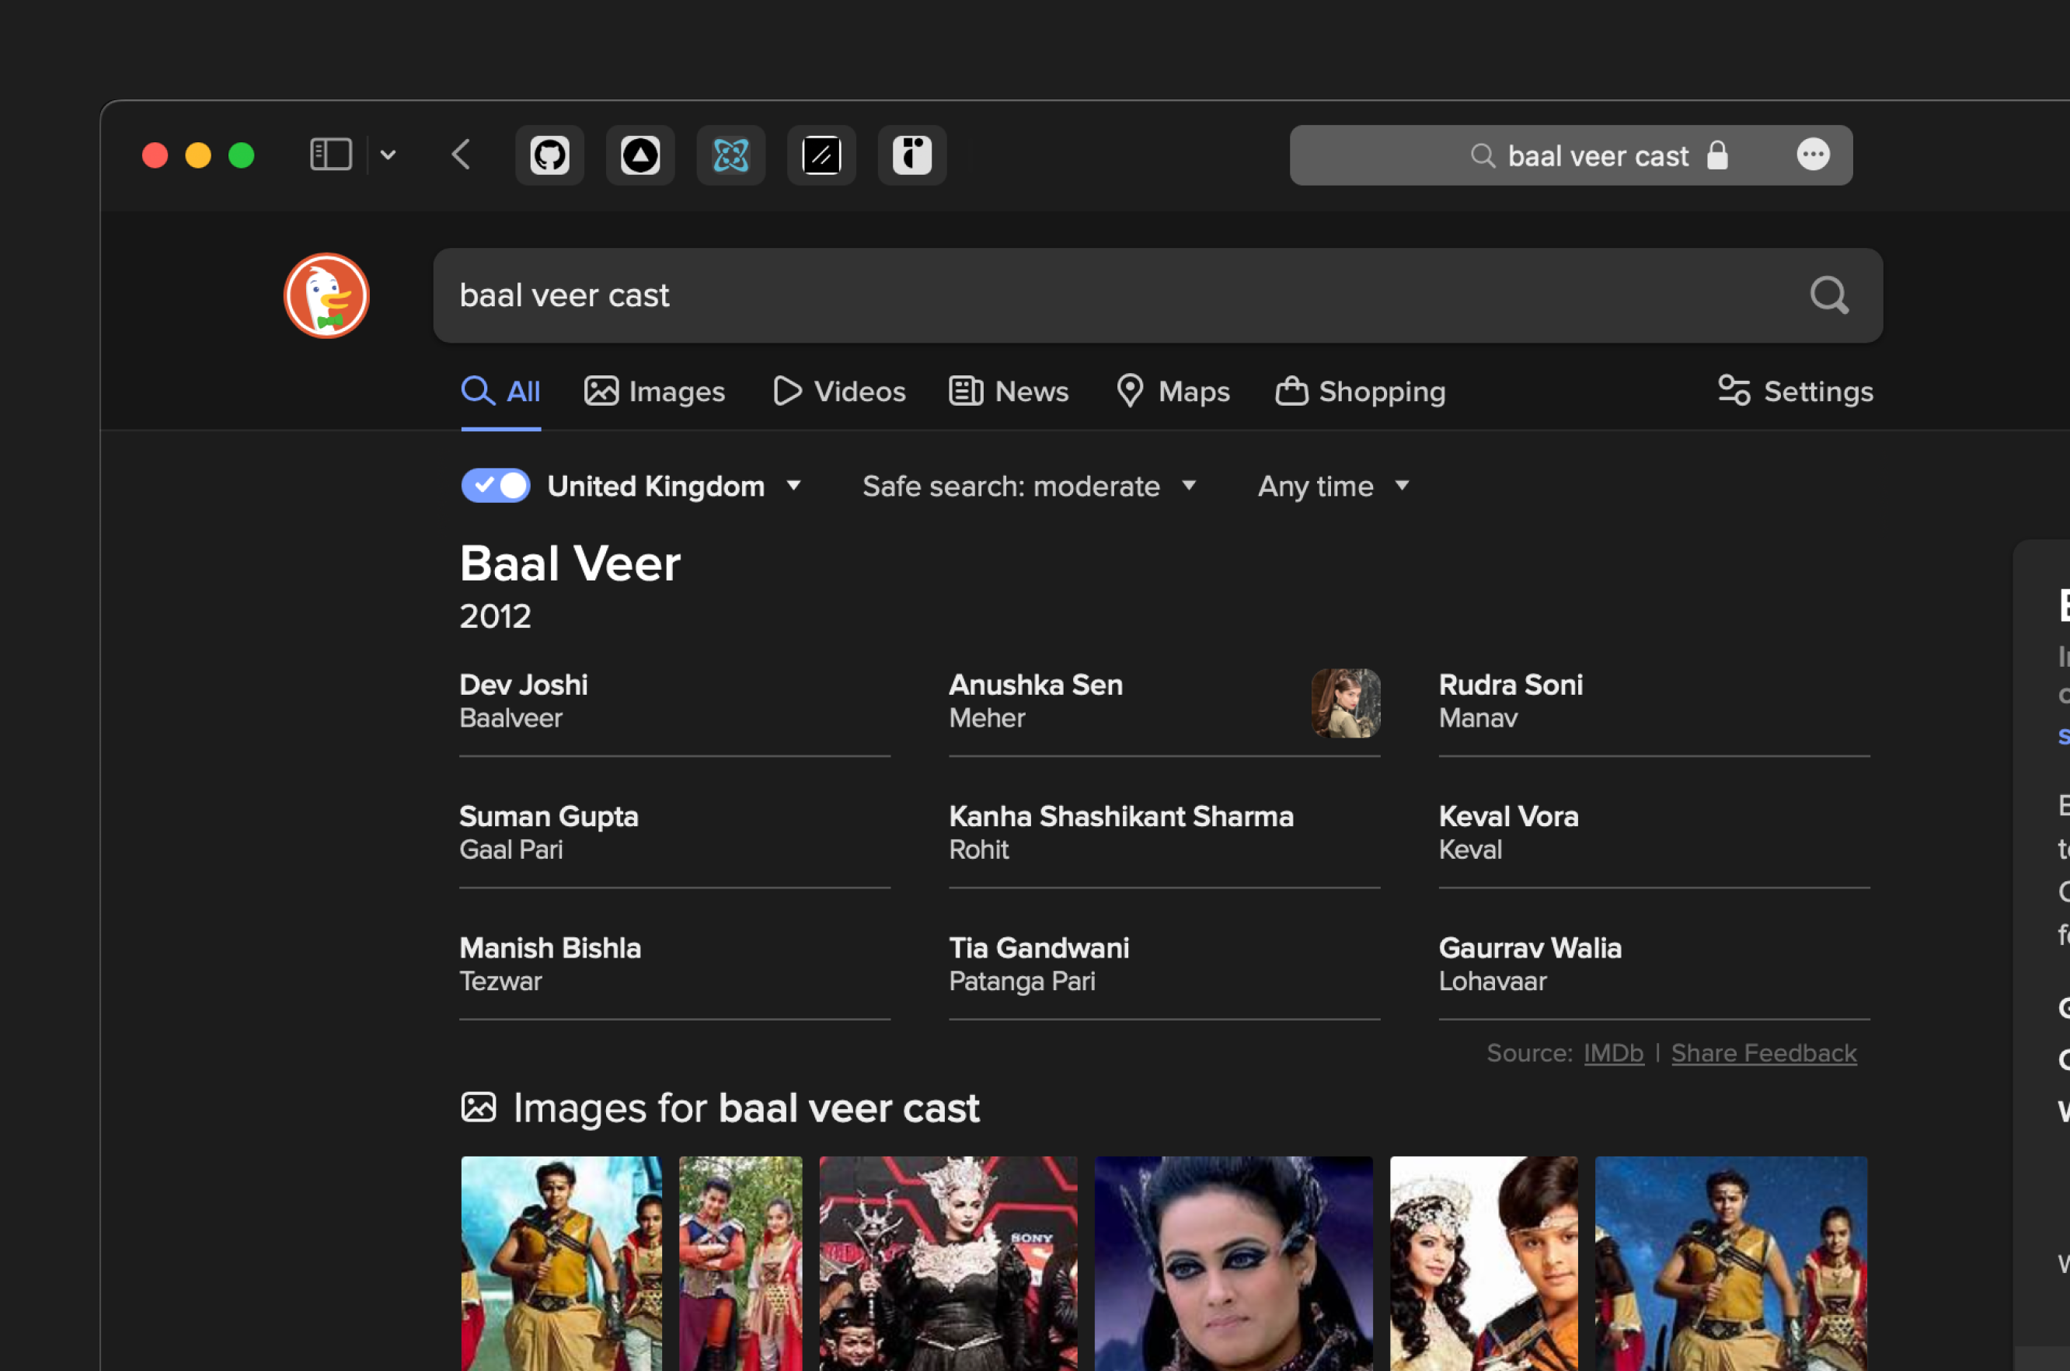Viewport: 2070px width, 1371px height.
Task: Click cast member Tia Gandwani
Action: tap(1040, 948)
